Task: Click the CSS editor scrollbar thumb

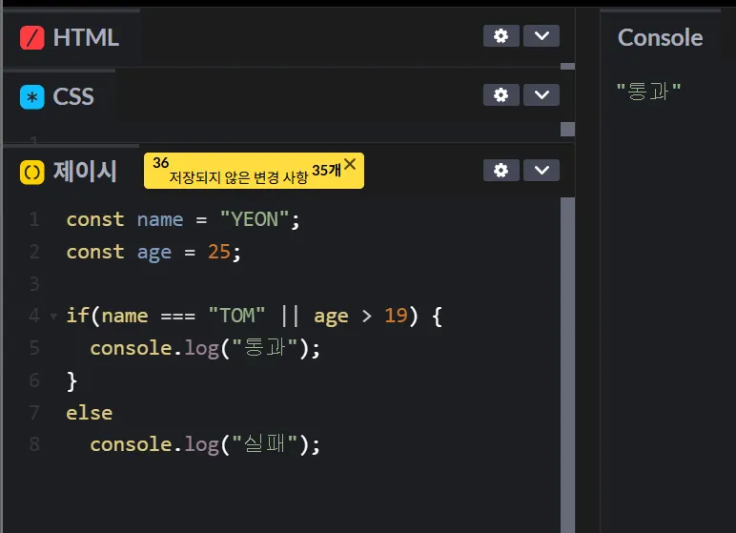Action: pos(567,129)
